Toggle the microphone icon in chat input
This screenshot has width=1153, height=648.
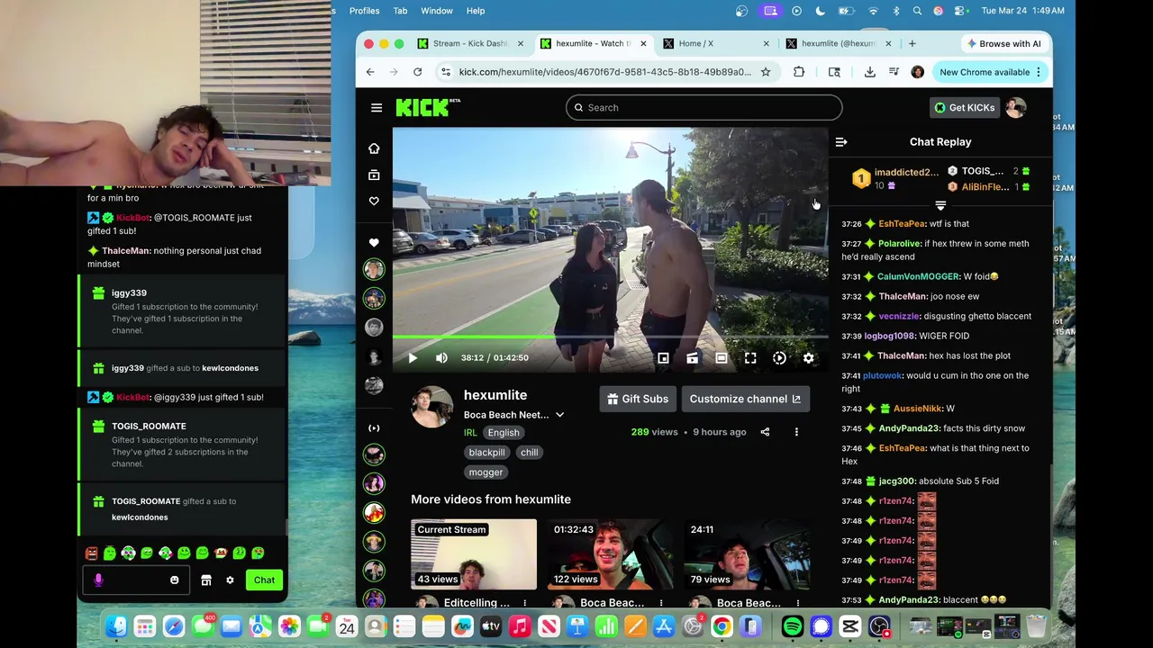click(x=98, y=580)
